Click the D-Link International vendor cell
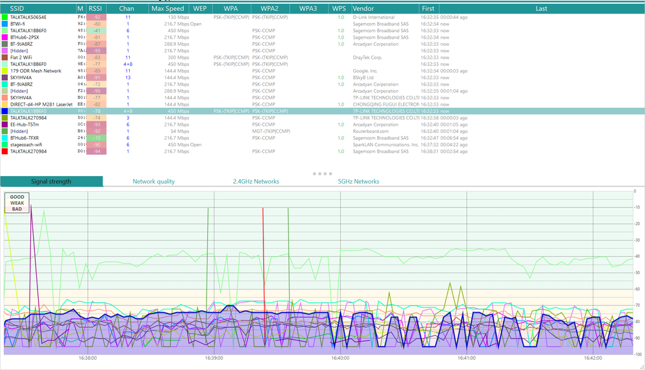Screen dimensions: 645x370 374,17
